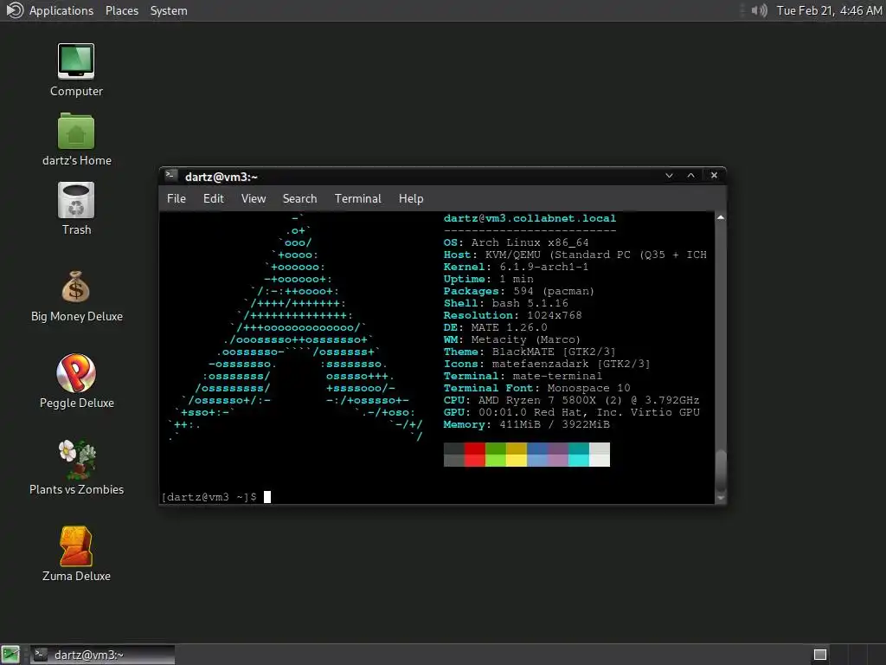The width and height of the screenshot is (886, 665).
Task: Click the OS: Arch Linux x86_64 line
Action: coord(516,242)
